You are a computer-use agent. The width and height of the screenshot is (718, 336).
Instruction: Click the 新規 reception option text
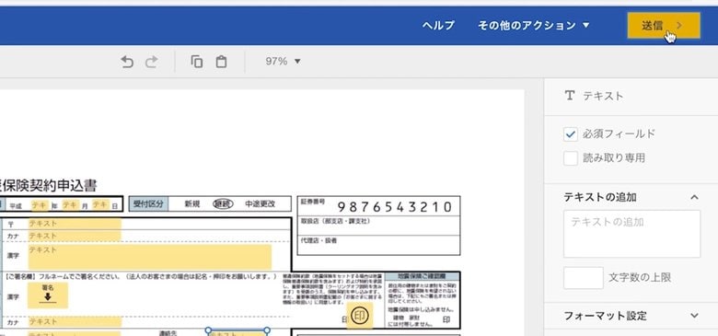(192, 204)
